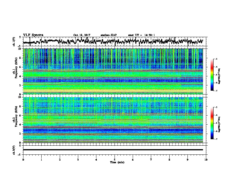Image resolution: width=232 pixels, height=179 pixels.
Task: Click the "8" kHz tick of ch.2 spectrogram
Action: (x=21, y=106)
